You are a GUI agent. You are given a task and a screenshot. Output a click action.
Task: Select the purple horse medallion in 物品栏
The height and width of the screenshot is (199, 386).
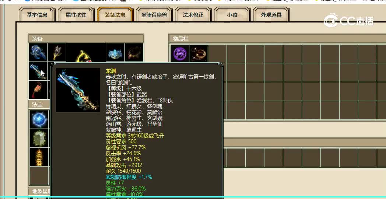(x=180, y=53)
